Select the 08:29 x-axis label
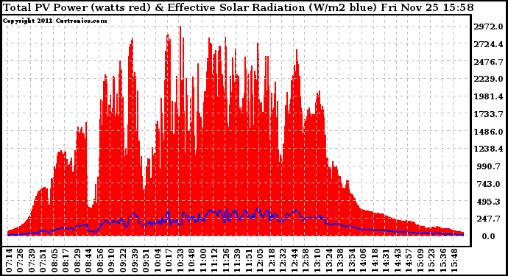508x276 pixels. [77, 260]
